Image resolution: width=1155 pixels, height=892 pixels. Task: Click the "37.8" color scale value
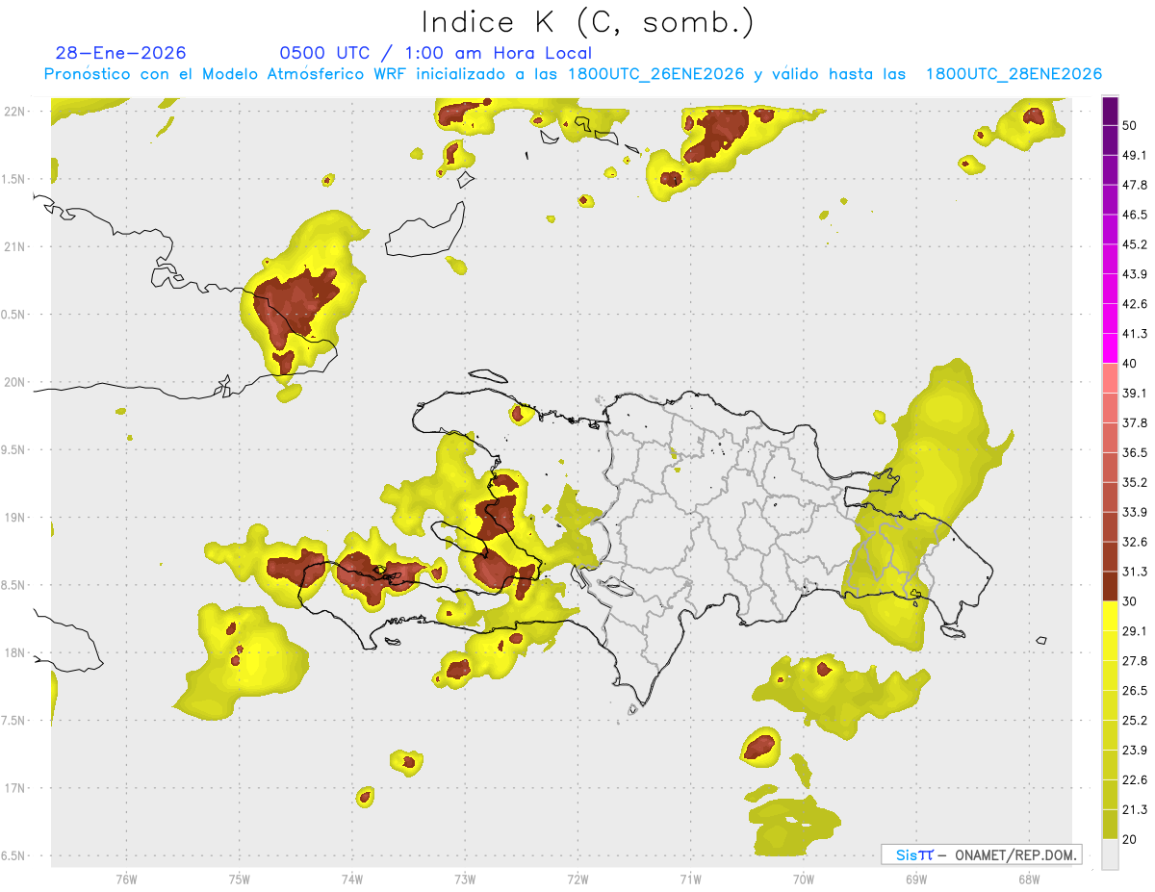pos(1135,423)
